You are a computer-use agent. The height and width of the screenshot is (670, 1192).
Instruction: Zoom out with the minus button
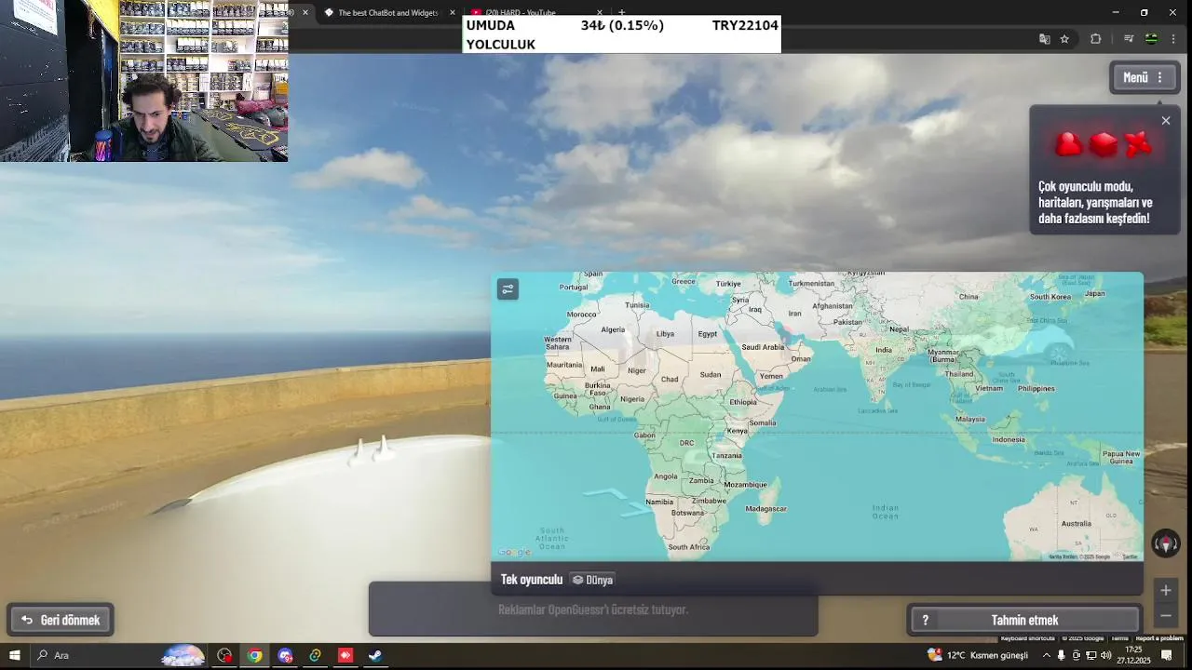pos(1166,616)
